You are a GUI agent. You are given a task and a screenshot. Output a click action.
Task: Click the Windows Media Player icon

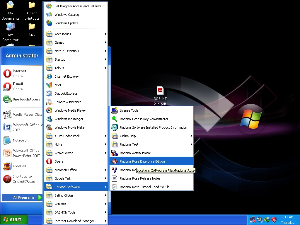[49, 110]
